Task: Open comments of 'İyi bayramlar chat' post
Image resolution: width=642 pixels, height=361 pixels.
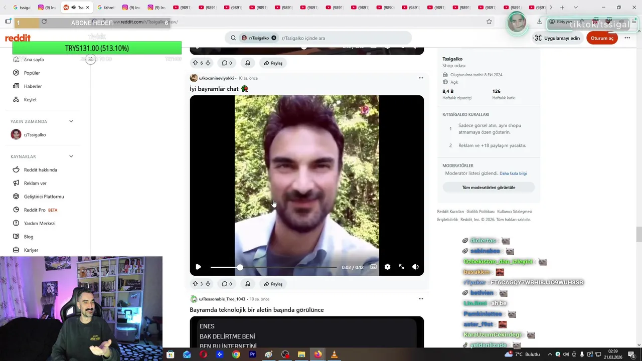Action: coord(227,284)
